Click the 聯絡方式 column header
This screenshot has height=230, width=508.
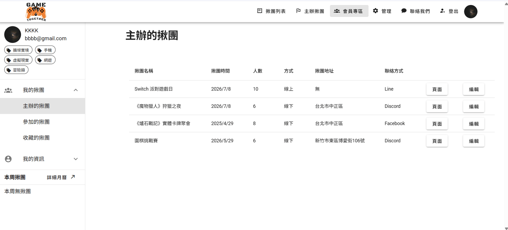pyautogui.click(x=394, y=71)
